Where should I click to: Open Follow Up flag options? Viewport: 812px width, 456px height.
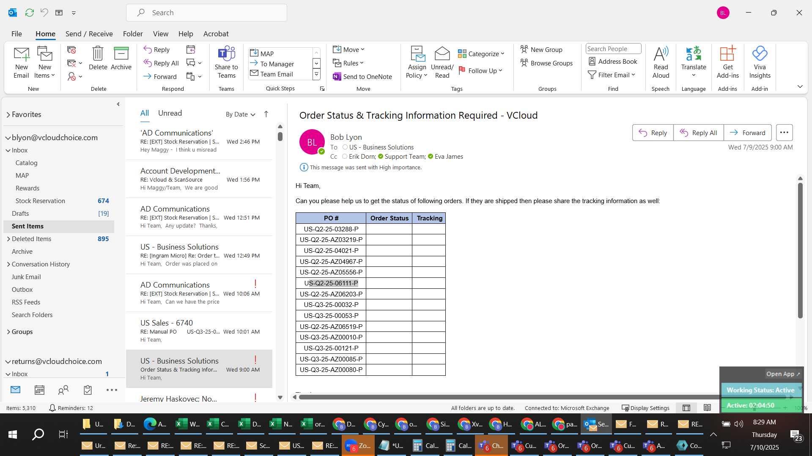pos(480,71)
